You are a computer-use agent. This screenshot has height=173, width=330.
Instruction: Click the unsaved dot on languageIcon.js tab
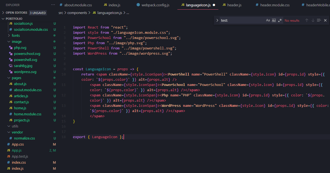click(214, 5)
